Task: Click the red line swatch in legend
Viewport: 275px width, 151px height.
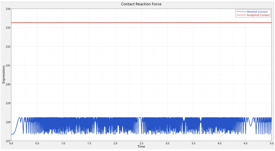Action: coord(241,15)
